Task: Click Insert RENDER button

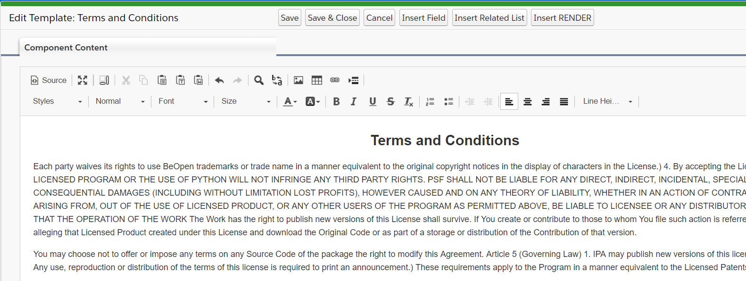Action: point(563,17)
